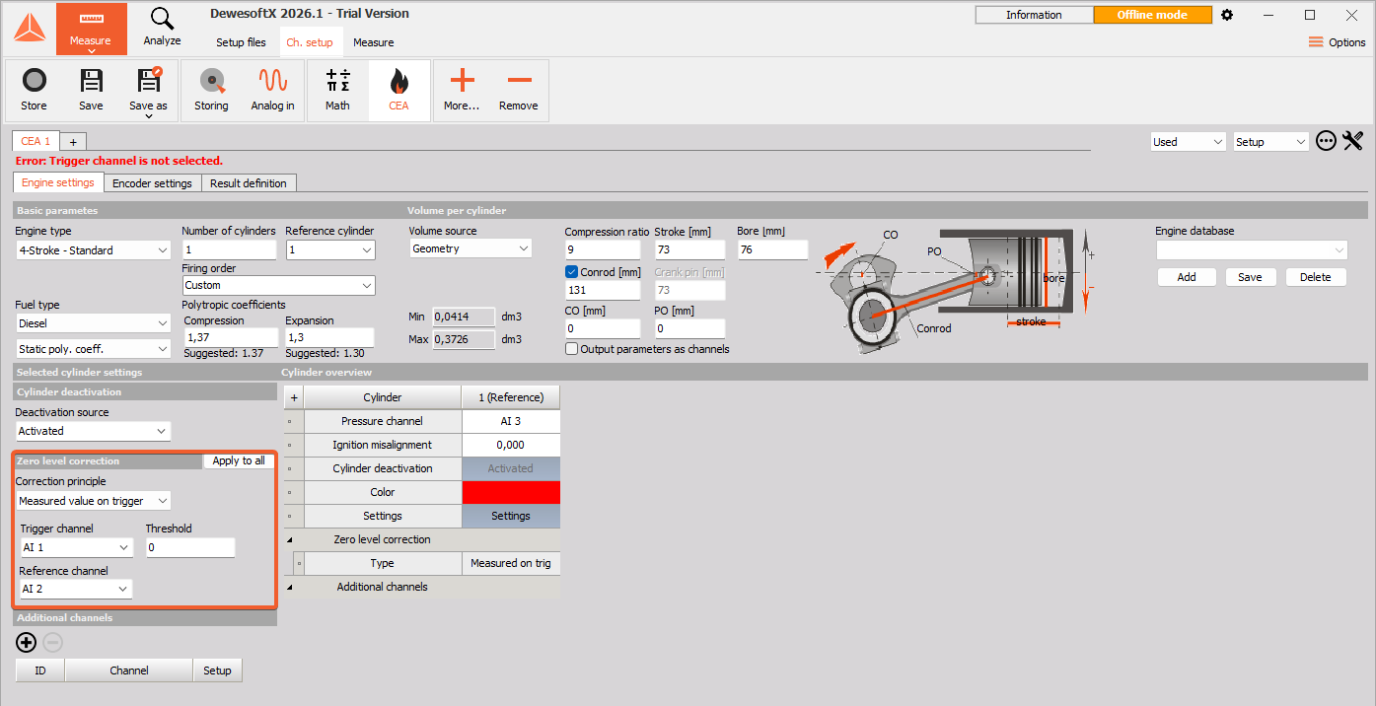Open the Correction principle dropdown
1376x706 pixels.
(94, 501)
